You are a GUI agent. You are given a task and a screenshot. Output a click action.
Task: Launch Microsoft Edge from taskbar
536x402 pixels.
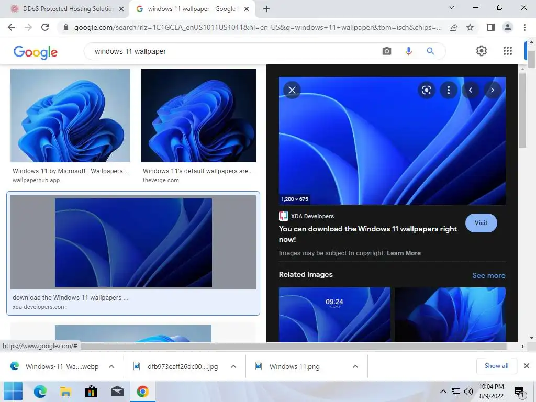click(40, 392)
